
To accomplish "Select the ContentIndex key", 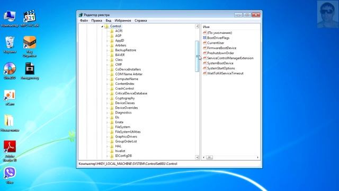I will pos(125,84).
